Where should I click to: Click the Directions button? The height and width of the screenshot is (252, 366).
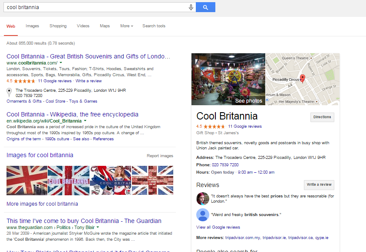322,117
